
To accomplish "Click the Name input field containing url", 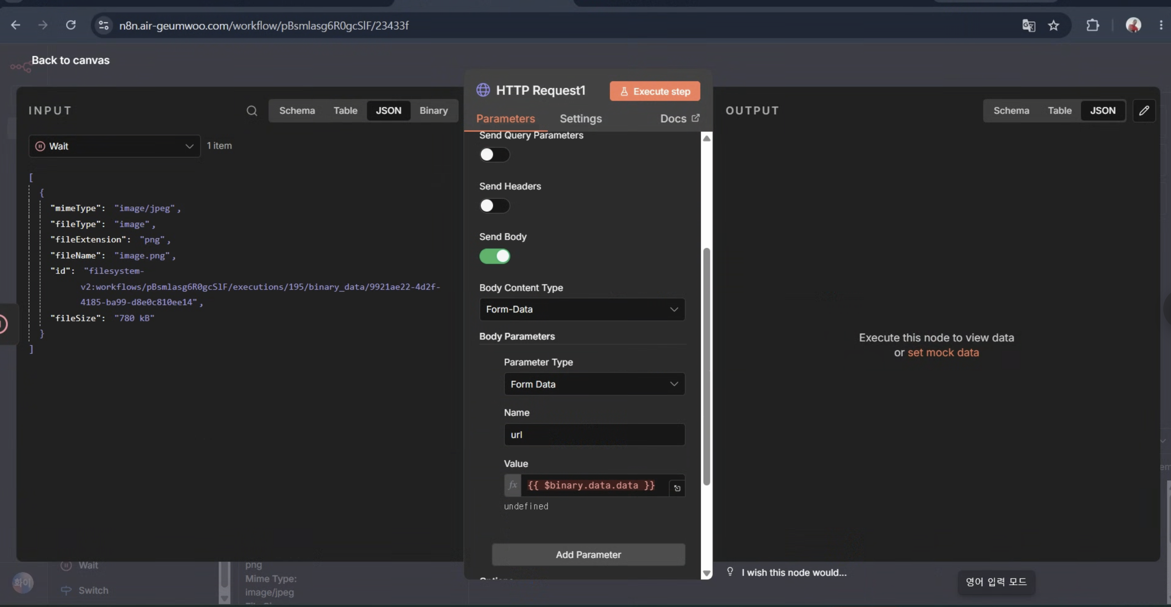I will point(594,434).
